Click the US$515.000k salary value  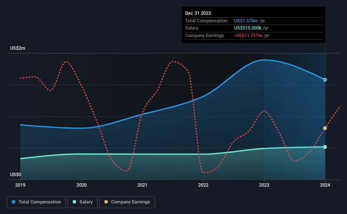coord(248,28)
